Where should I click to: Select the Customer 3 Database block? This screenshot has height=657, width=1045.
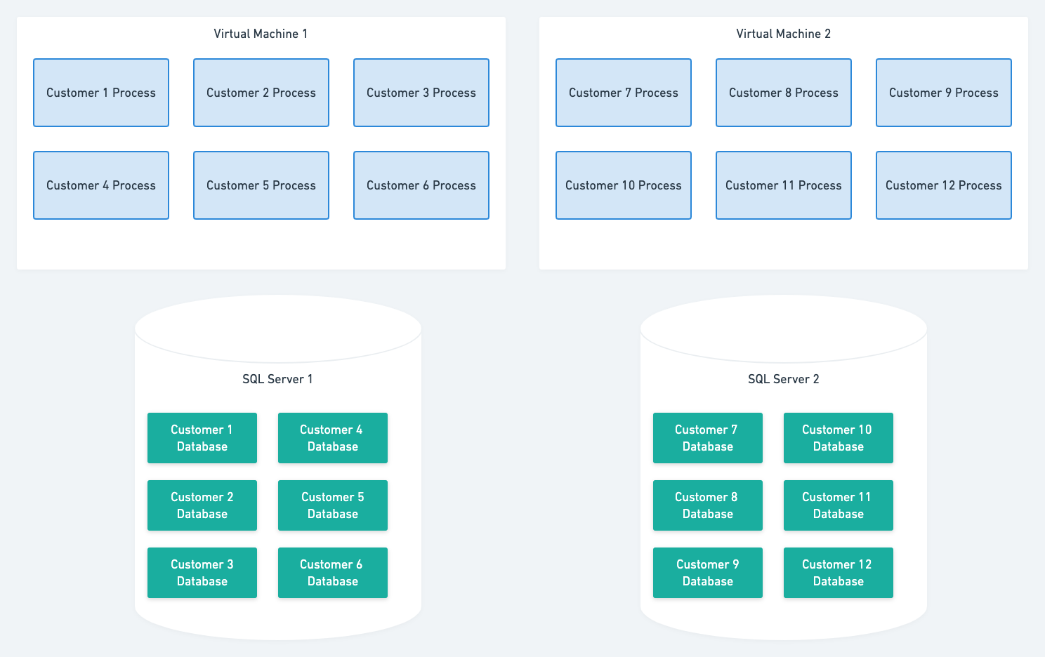pos(202,572)
